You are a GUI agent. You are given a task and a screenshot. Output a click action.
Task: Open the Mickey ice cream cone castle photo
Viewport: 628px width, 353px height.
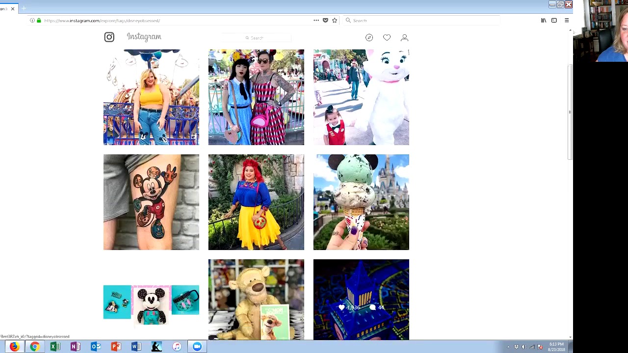point(361,202)
